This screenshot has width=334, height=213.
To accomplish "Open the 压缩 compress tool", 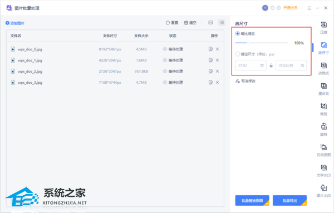I will point(323,28).
